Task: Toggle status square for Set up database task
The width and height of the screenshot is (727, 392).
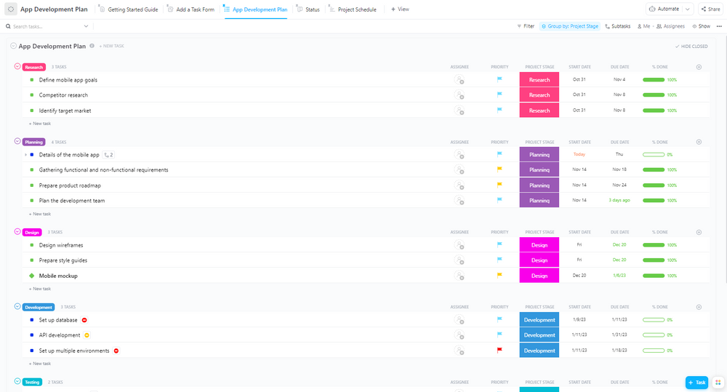Action: (x=32, y=320)
